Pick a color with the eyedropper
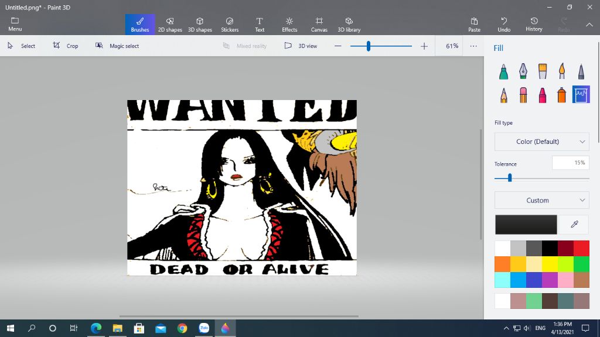The image size is (600, 337). pyautogui.click(x=574, y=224)
